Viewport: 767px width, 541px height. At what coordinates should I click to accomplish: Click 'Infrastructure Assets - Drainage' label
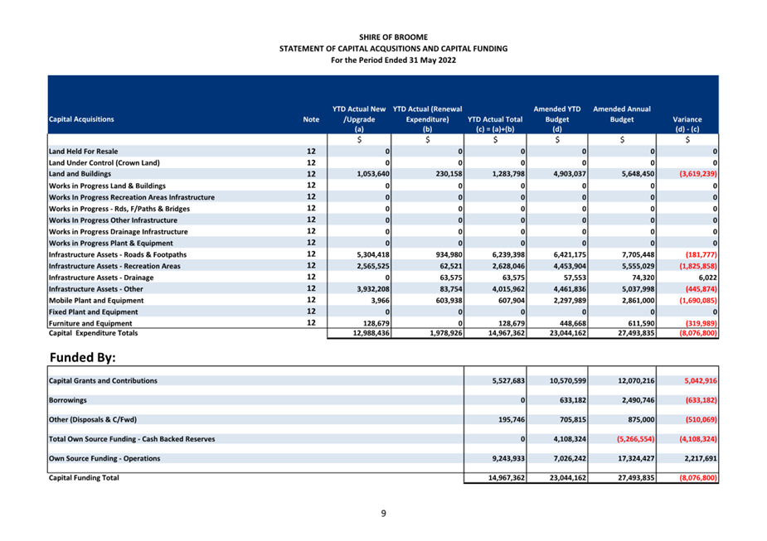pyautogui.click(x=101, y=278)
